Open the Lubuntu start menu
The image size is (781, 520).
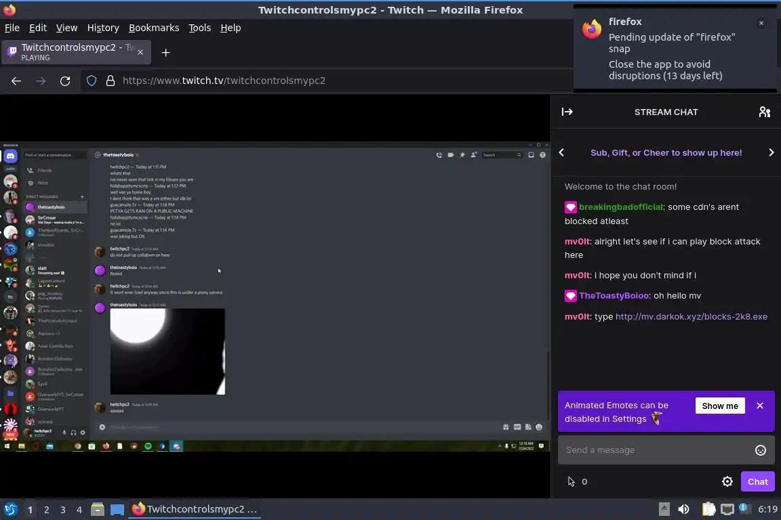click(10, 509)
